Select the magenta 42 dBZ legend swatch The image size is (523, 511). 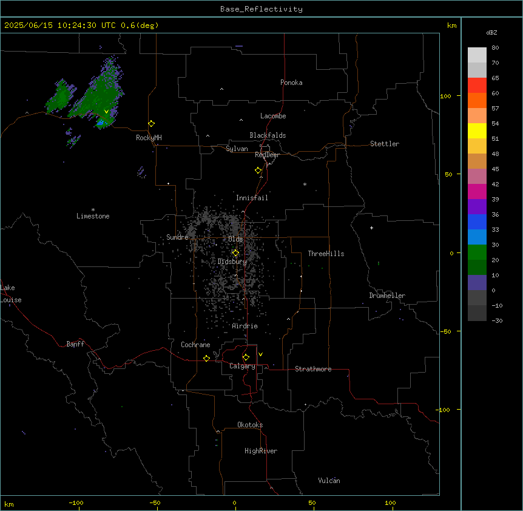(x=477, y=191)
